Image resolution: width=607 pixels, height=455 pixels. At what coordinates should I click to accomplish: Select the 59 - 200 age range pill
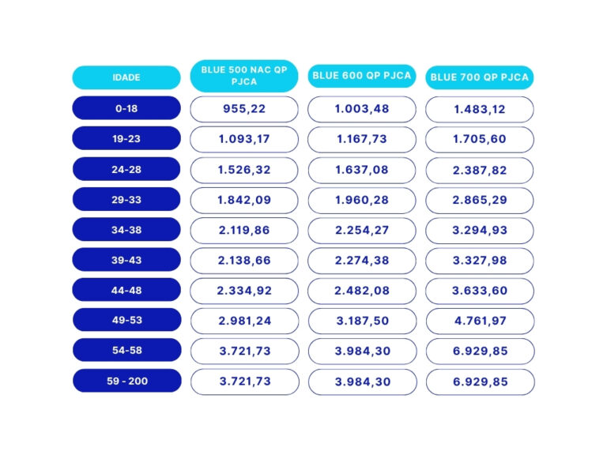click(126, 382)
